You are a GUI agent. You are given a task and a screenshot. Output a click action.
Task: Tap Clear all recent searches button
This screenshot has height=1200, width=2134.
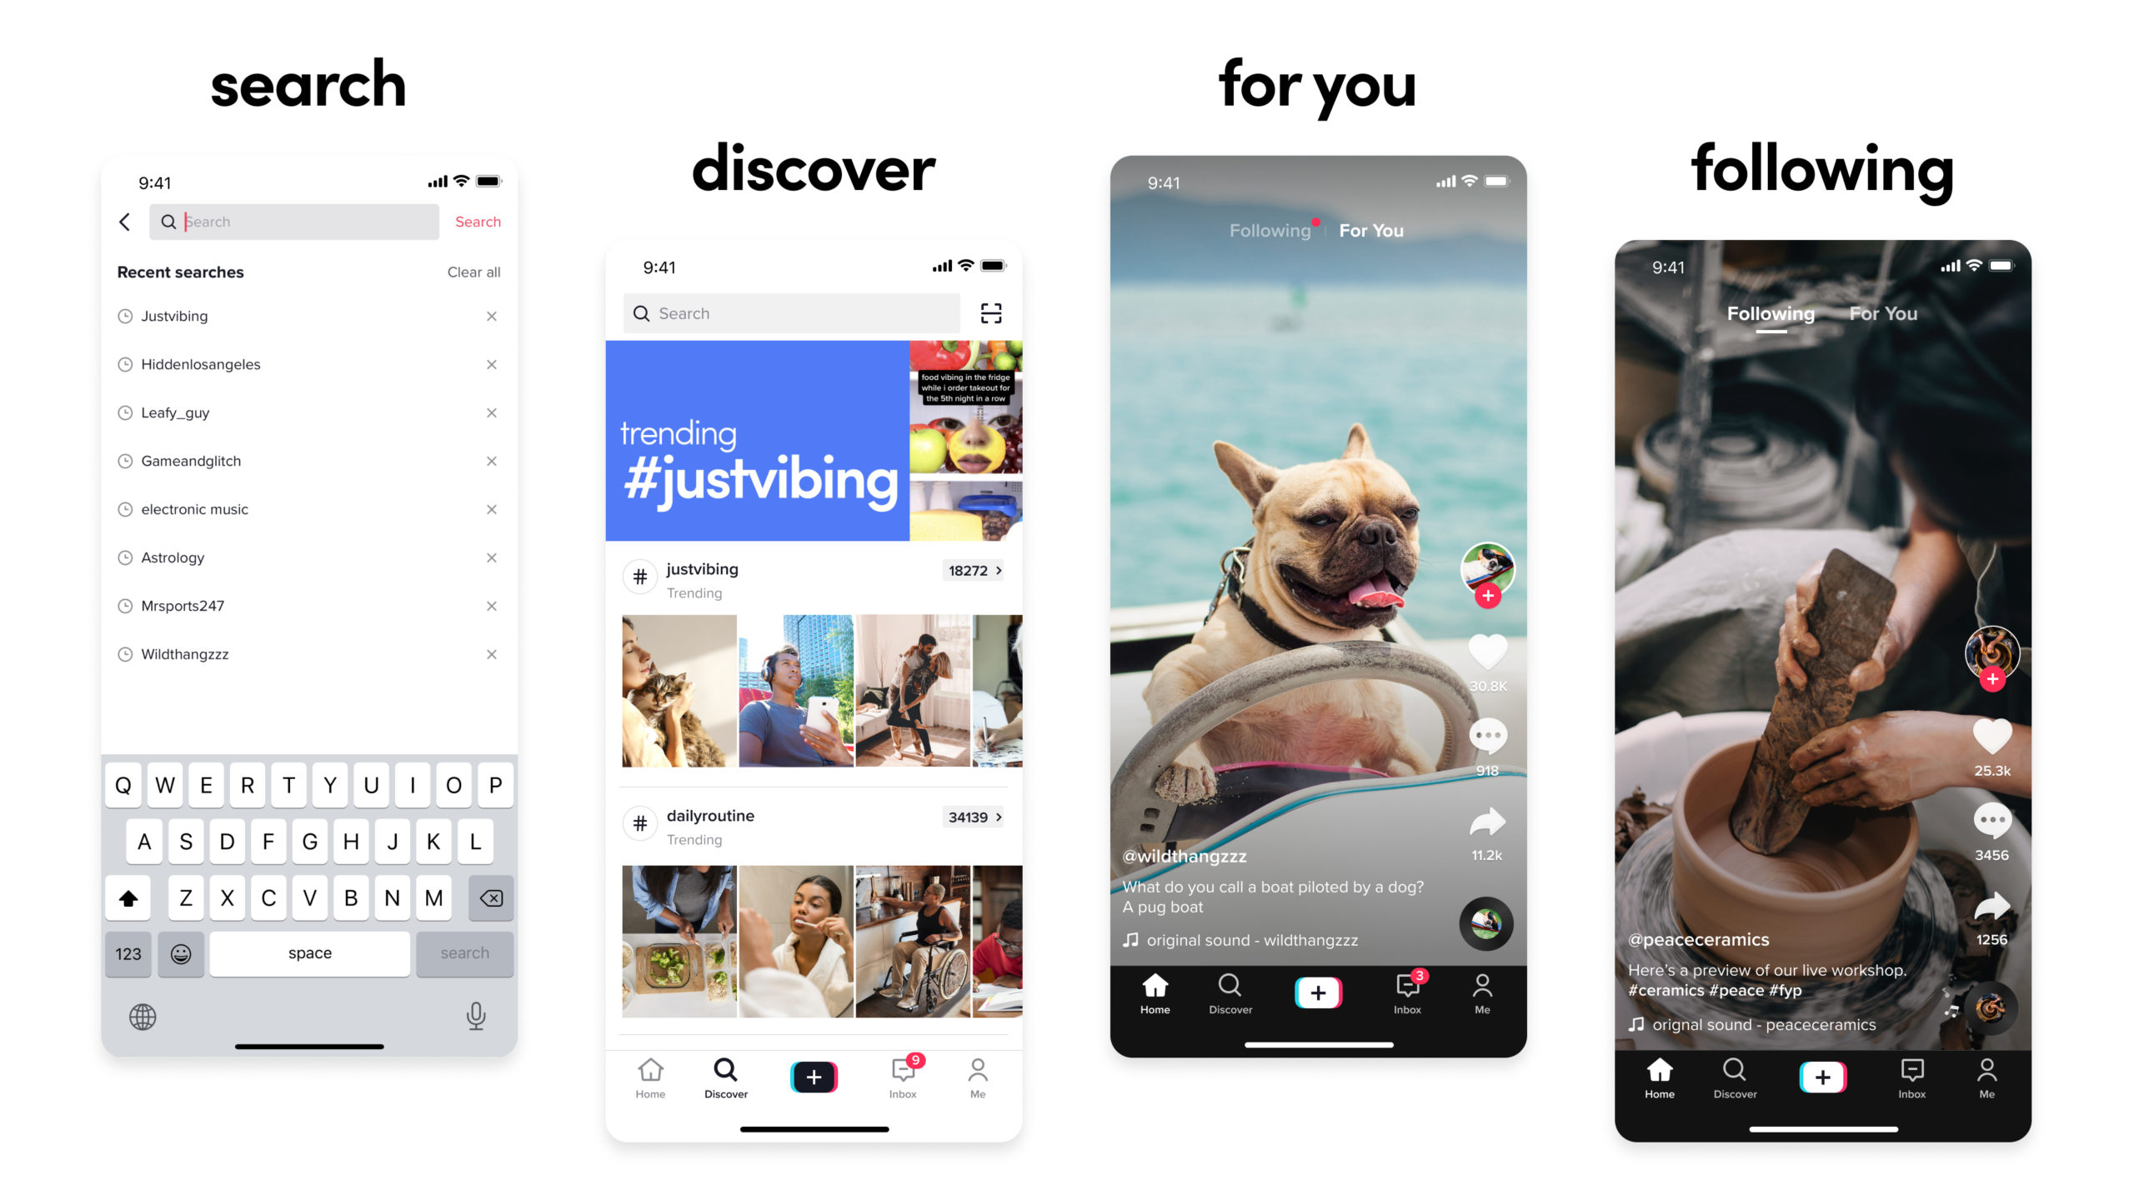click(x=475, y=271)
